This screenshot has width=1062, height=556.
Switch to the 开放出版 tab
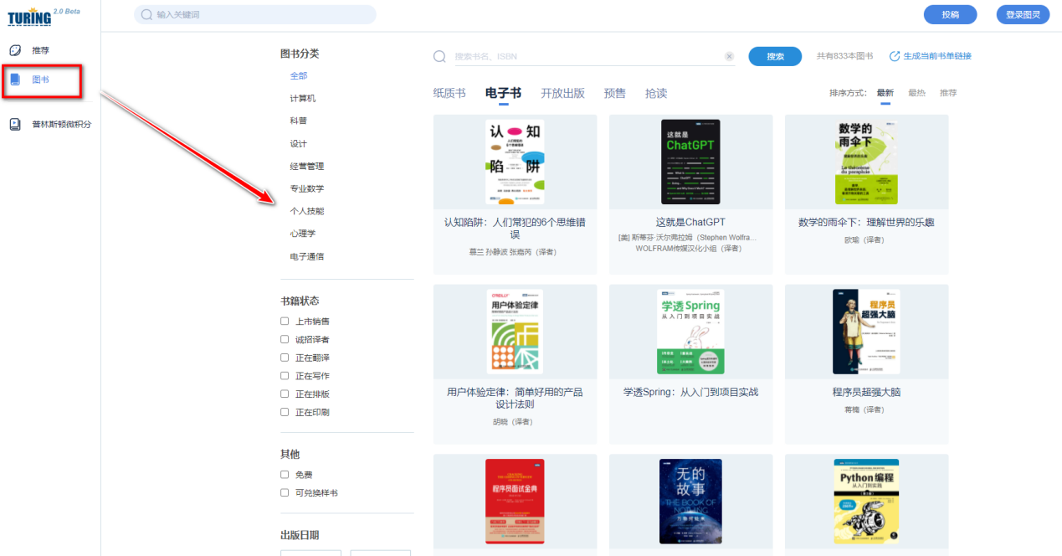click(562, 93)
